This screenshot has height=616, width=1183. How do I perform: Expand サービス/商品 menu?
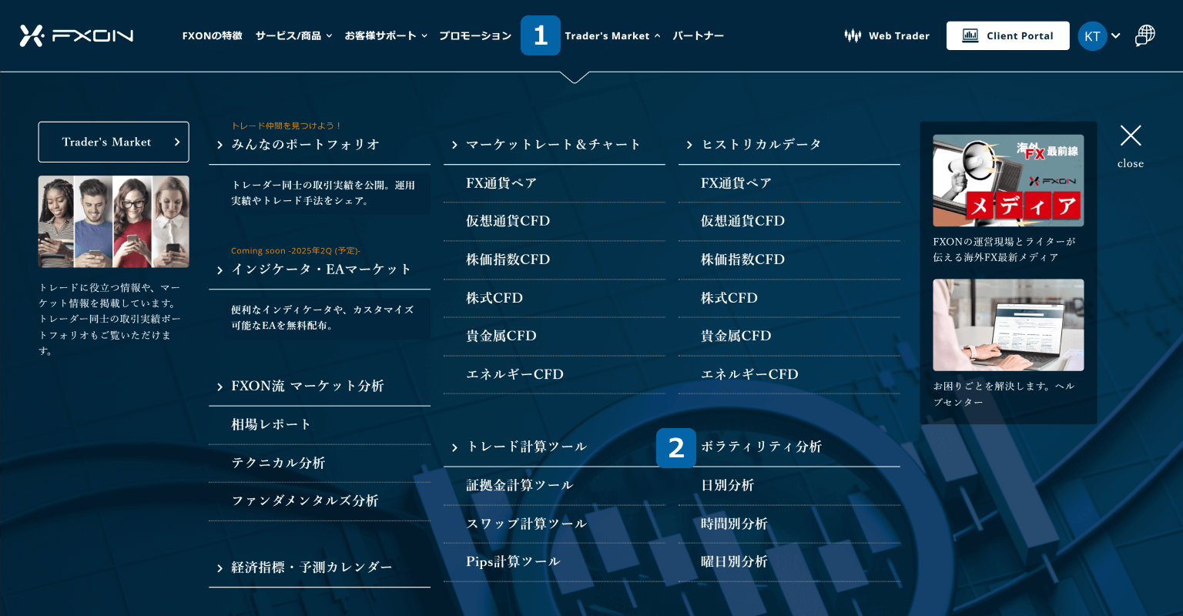(x=293, y=35)
